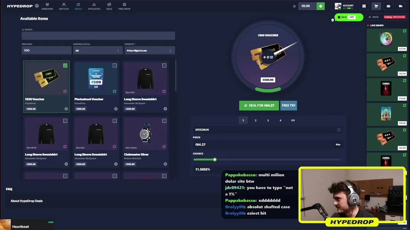
Task: Open the vault safe icon in header
Action: (364, 6)
